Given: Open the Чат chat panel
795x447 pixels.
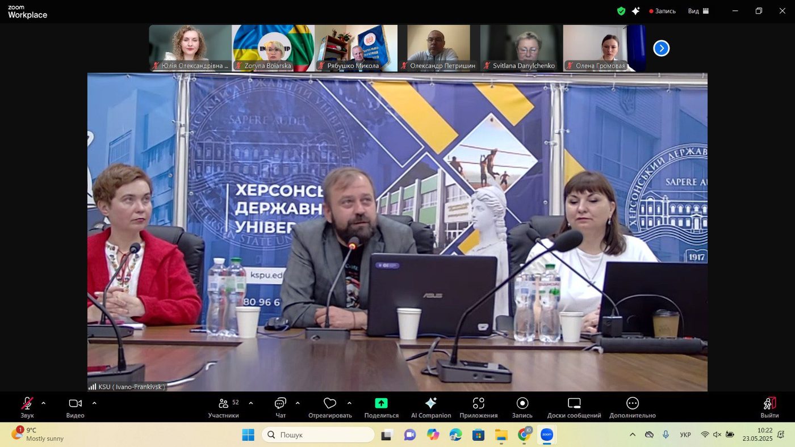Looking at the screenshot, I should [281, 407].
